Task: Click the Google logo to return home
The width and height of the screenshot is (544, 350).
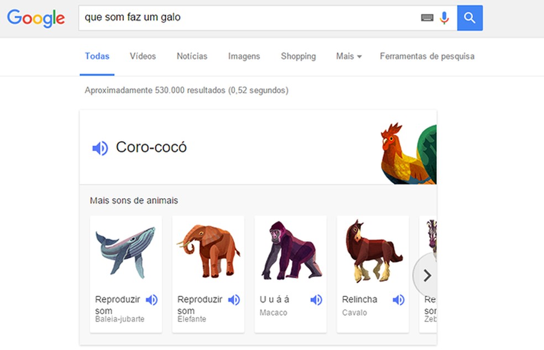Action: (x=35, y=18)
